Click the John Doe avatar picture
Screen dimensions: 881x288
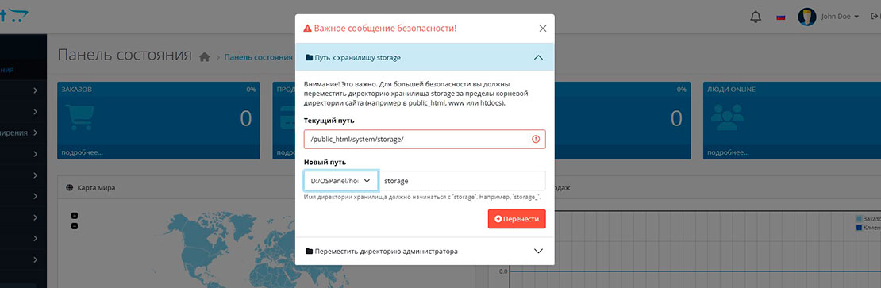pos(807,17)
